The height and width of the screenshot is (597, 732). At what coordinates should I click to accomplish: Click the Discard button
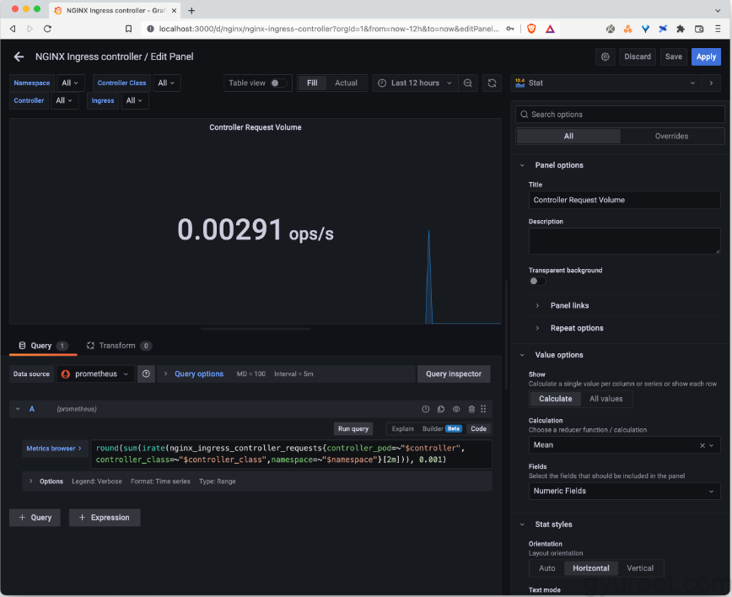[x=638, y=56]
